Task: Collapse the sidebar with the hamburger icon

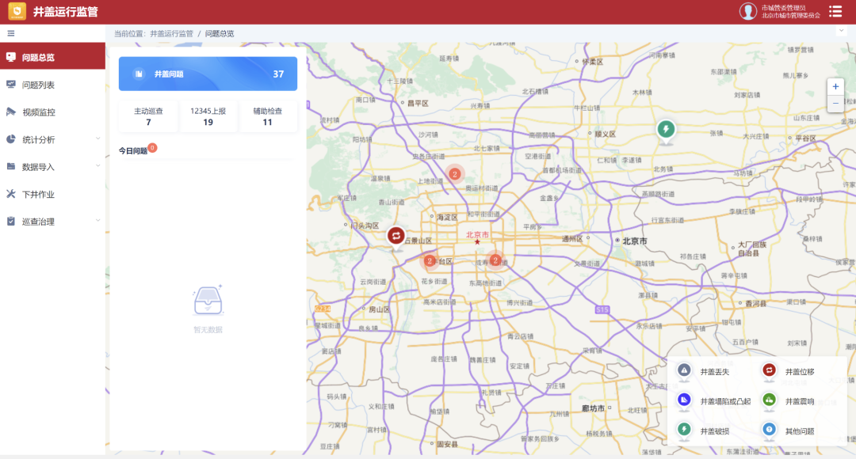Action: 11,33
